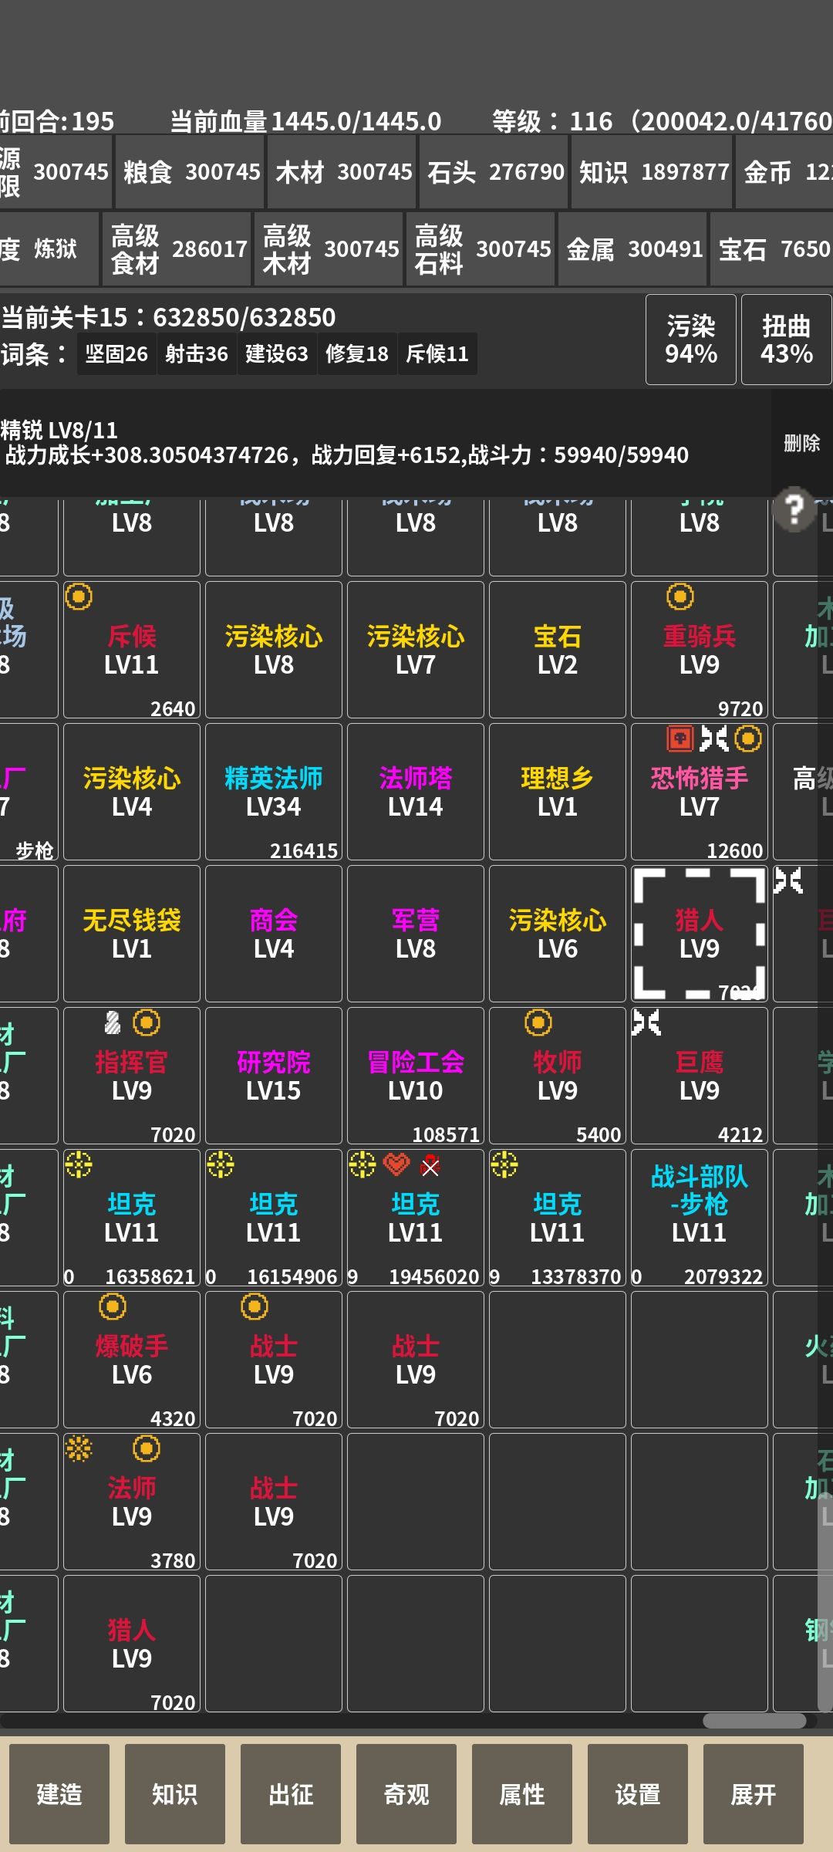Click the 扭曲 43% button
The width and height of the screenshot is (833, 1852).
[x=787, y=340]
